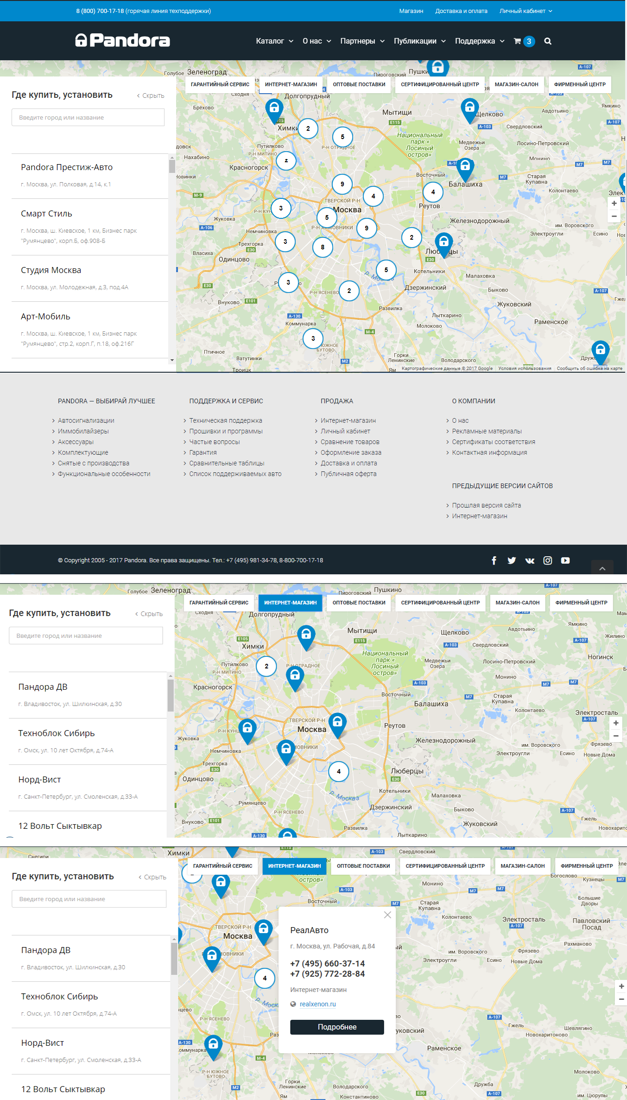
Task: Click top dealer list scrollbar down arrow
Action: coord(172,360)
